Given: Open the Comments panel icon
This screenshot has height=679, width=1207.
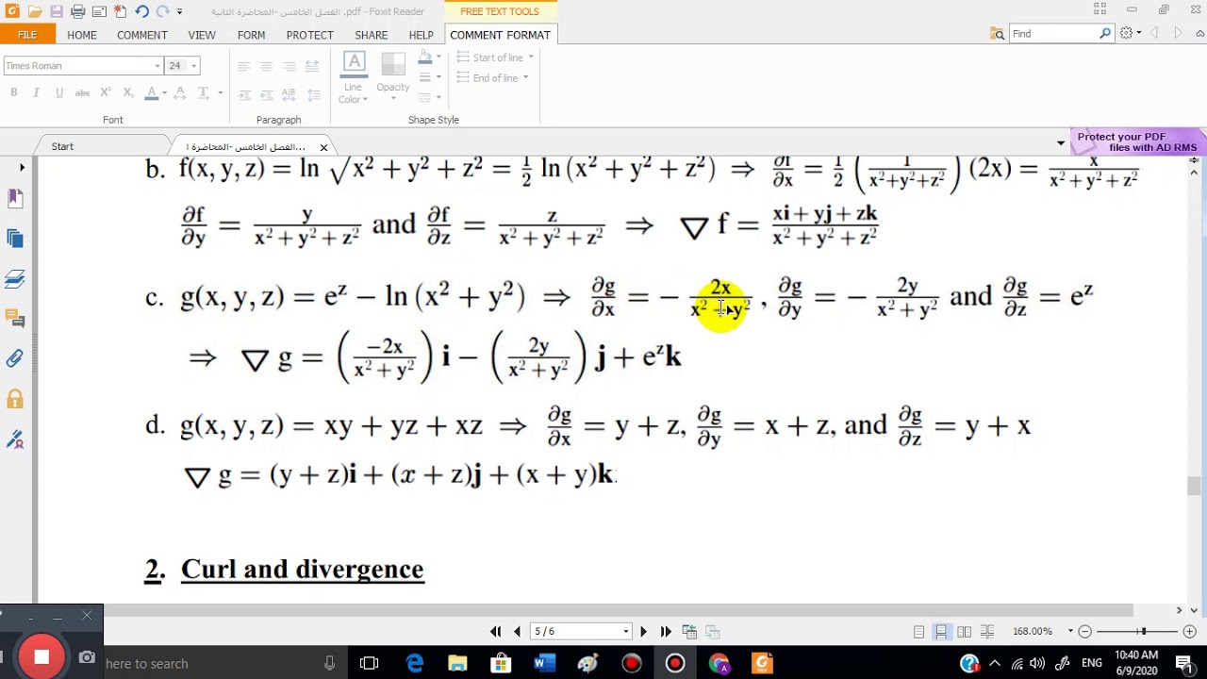Looking at the screenshot, I should pos(15,319).
